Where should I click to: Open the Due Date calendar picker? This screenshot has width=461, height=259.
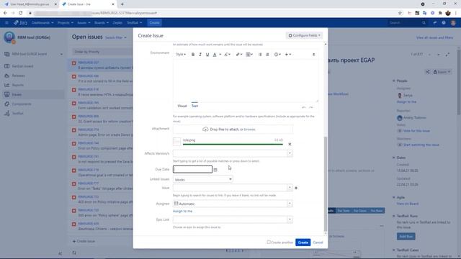[215, 170]
